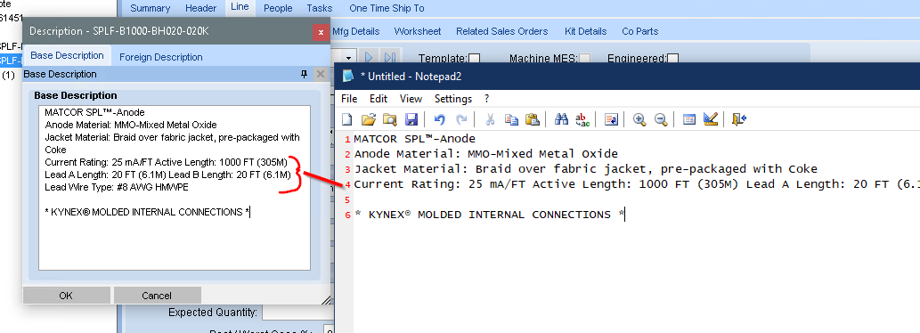Image resolution: width=920 pixels, height=333 pixels.
Task: Open the Co Parts sub-tab
Action: [x=640, y=31]
